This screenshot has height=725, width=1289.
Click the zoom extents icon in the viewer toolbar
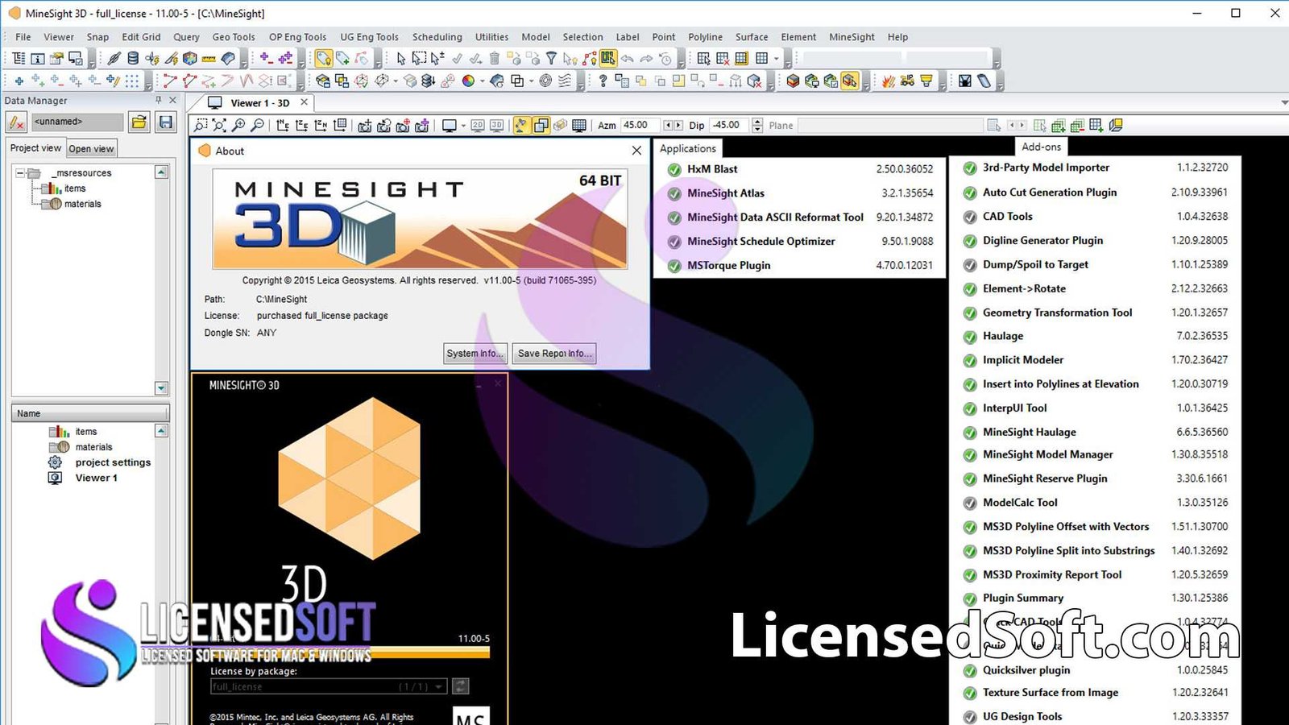click(219, 125)
